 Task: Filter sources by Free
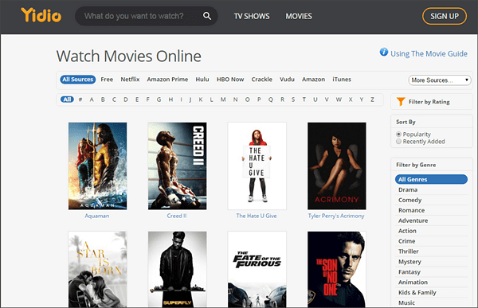[107, 80]
